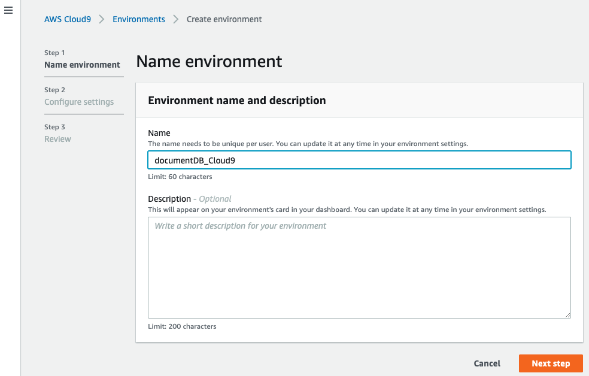Open the AWS Cloud9 breadcrumb link
This screenshot has height=376, width=589.
(67, 19)
